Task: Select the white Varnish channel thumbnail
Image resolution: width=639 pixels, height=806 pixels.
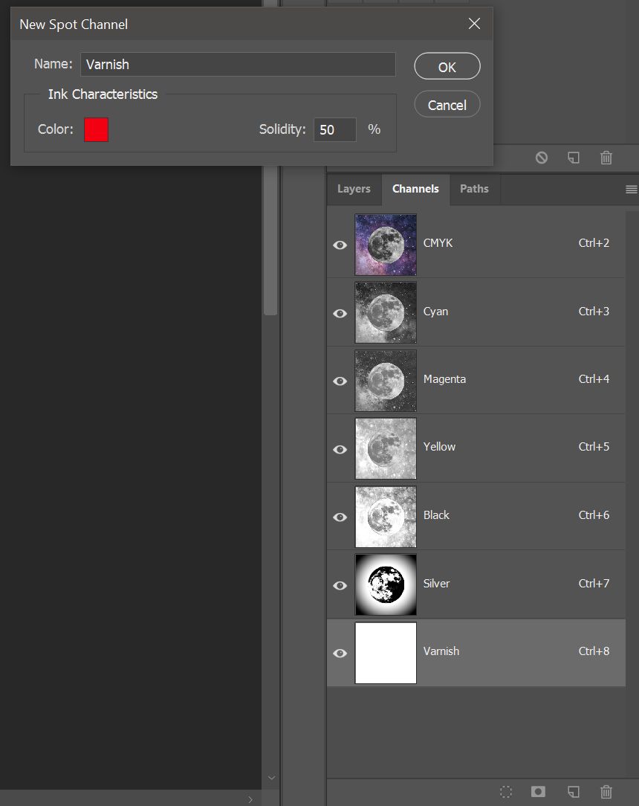Action: pyautogui.click(x=386, y=653)
